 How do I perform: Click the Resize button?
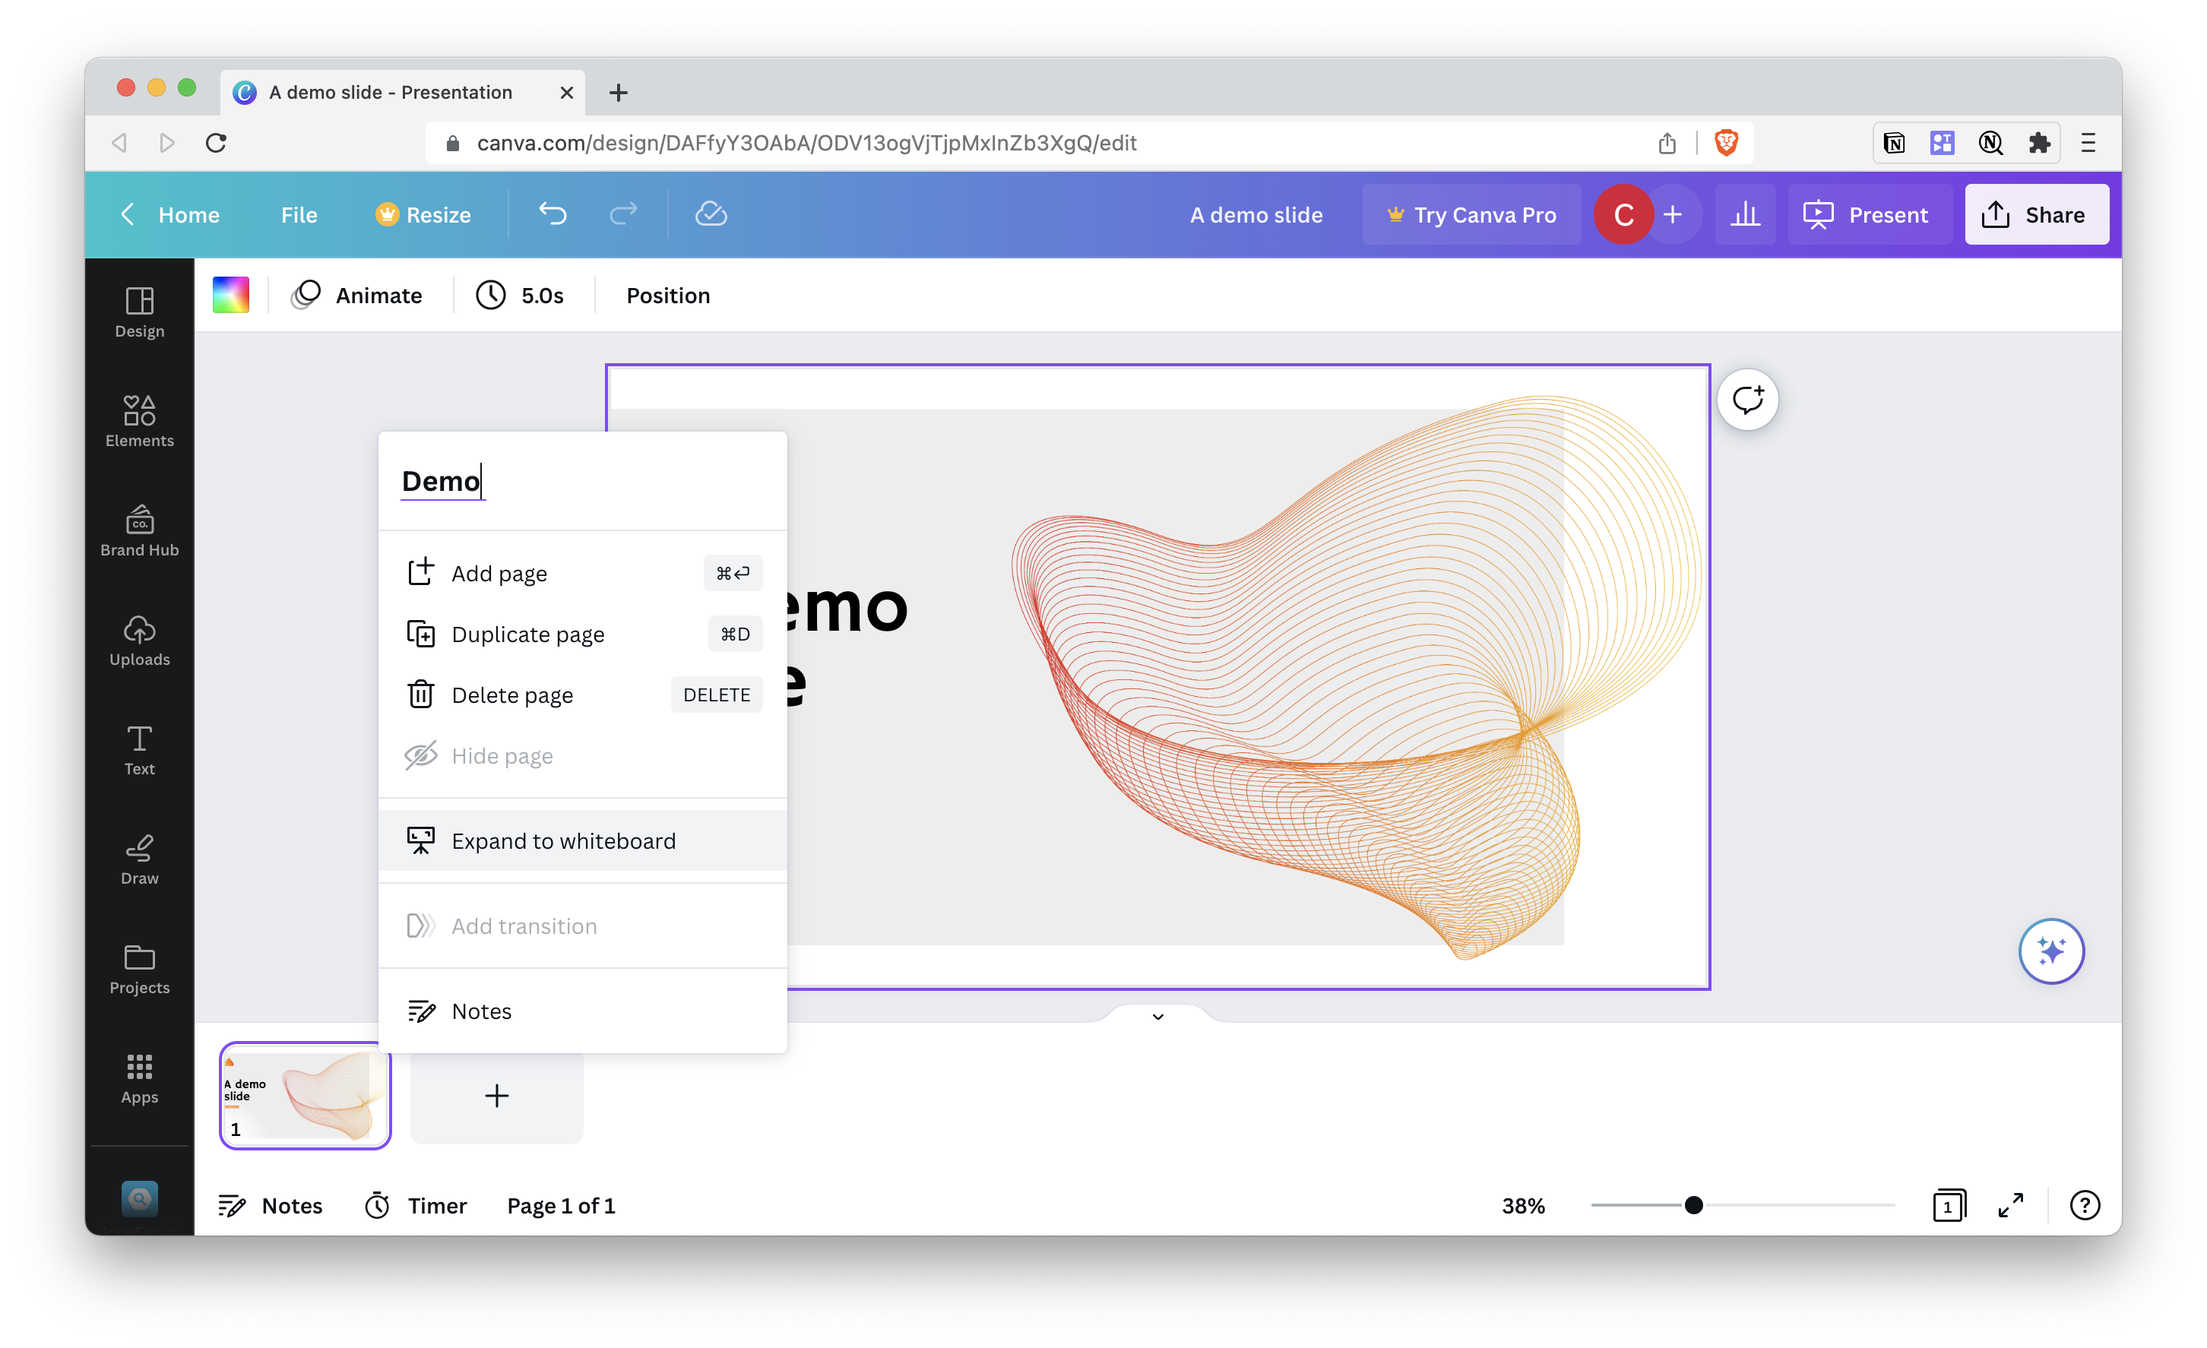pyautogui.click(x=423, y=215)
